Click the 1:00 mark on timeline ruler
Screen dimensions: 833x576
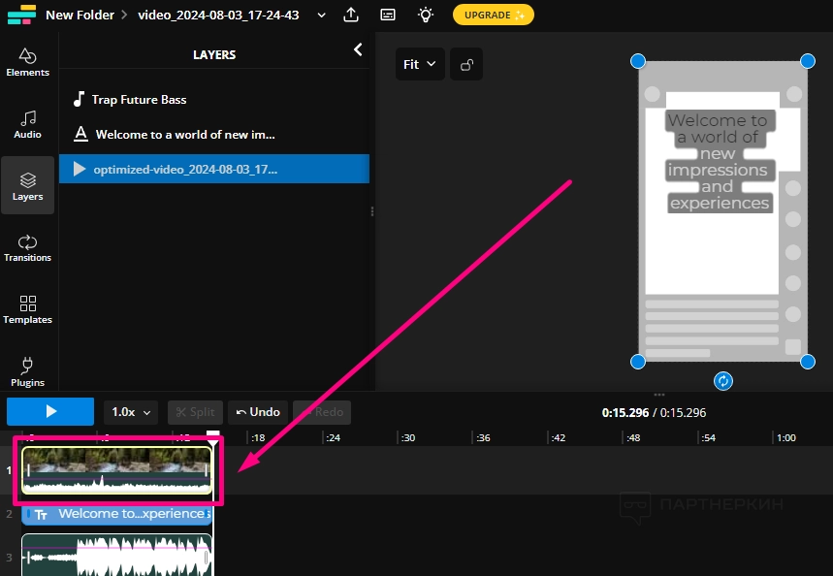click(785, 438)
